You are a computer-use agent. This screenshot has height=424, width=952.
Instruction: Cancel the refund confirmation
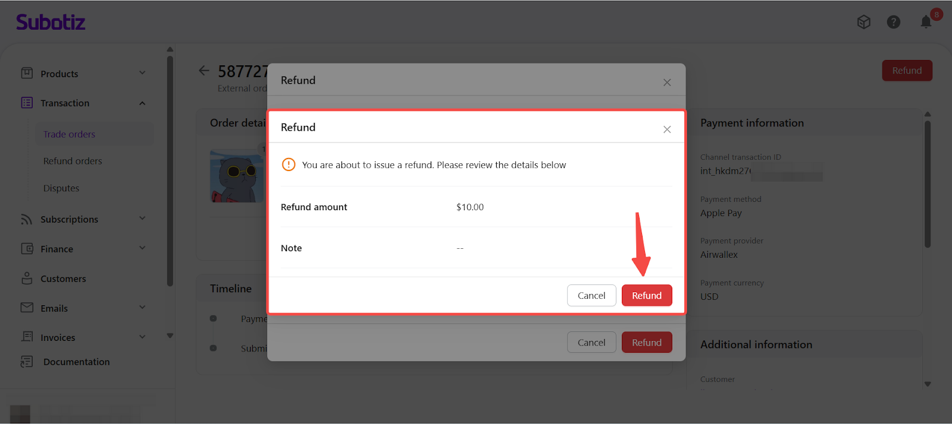[591, 296]
